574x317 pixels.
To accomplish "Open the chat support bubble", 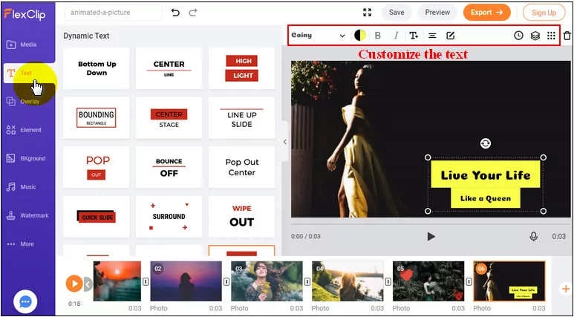I will point(25,301).
